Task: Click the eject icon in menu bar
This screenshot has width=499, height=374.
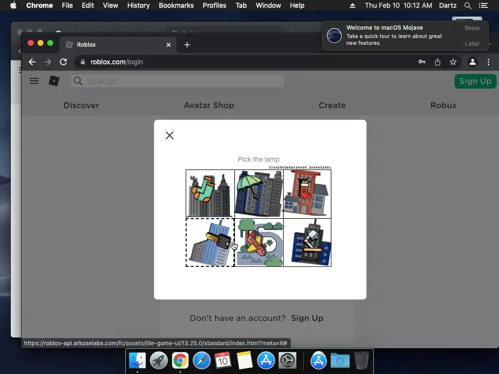Action: (352, 5)
